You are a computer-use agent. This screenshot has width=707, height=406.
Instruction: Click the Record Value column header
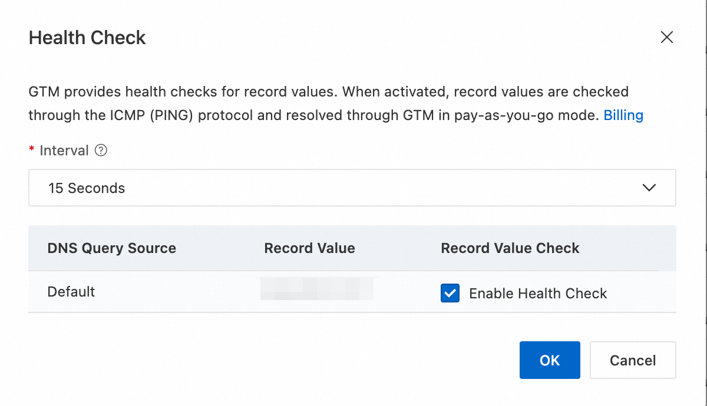coord(309,248)
